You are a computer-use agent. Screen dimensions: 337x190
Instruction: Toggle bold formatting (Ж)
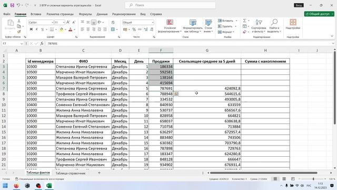[x=31, y=30]
